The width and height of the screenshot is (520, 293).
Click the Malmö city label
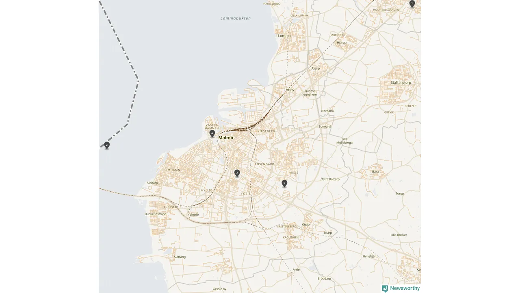226,138
